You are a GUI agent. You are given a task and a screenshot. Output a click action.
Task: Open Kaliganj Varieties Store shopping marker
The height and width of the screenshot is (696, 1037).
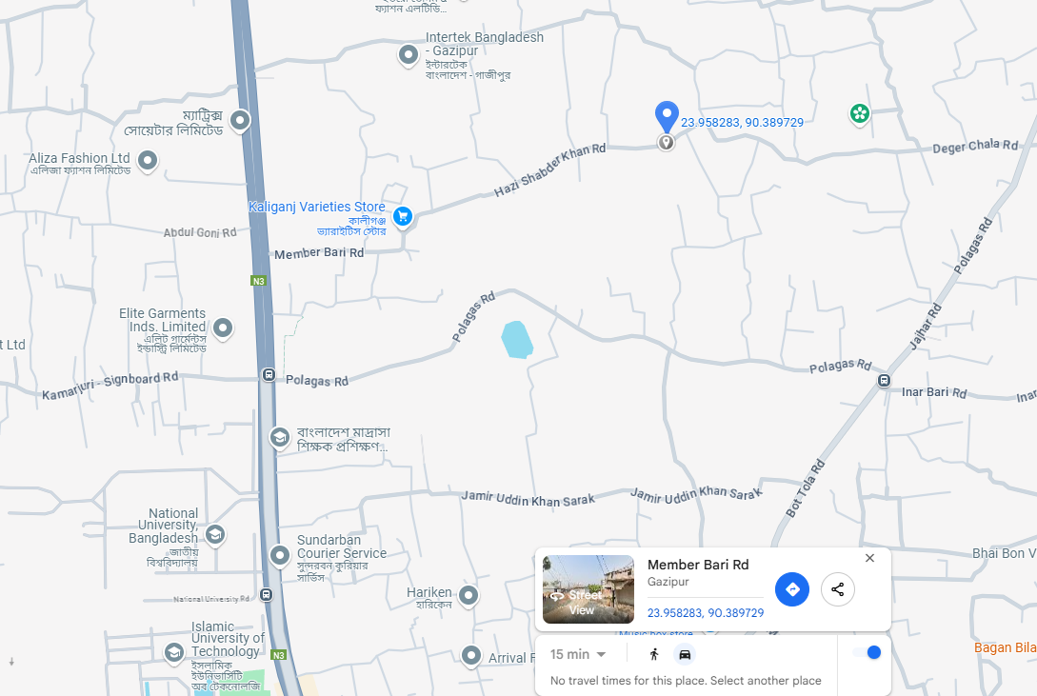point(402,216)
